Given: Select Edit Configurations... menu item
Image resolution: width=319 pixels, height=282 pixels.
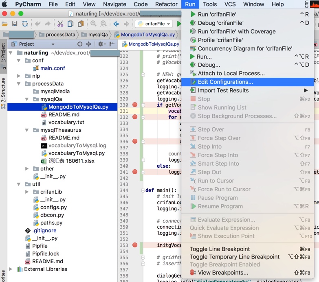Looking at the screenshot, I should [x=247, y=82].
